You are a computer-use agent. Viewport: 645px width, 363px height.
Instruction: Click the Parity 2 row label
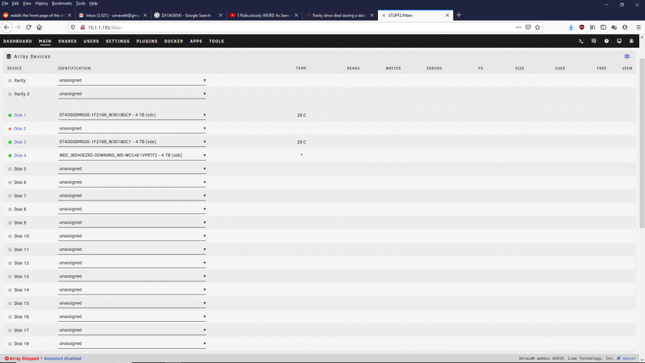[22, 94]
